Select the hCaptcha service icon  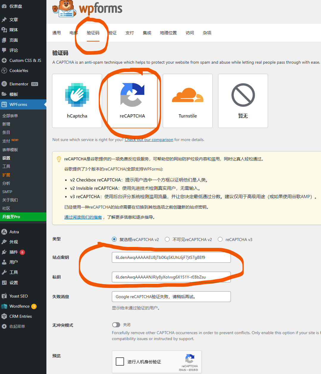[x=77, y=95]
